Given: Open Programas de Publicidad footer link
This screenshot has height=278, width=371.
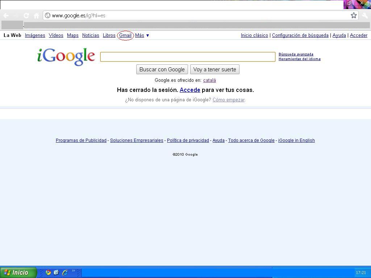Looking at the screenshot, I should (81, 140).
